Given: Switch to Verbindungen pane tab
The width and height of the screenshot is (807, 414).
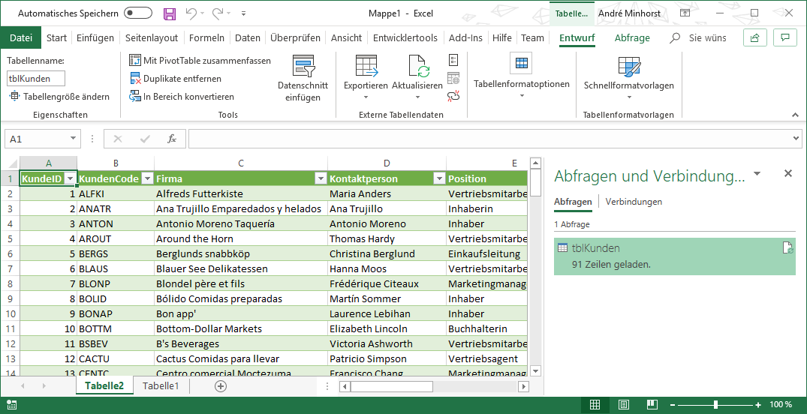Looking at the screenshot, I should pos(634,202).
